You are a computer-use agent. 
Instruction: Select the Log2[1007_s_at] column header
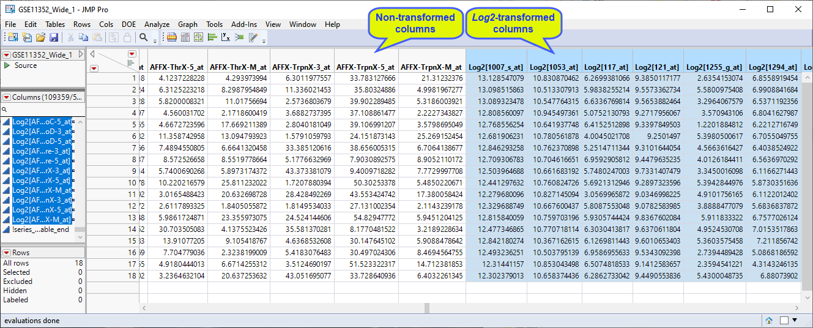(x=496, y=67)
